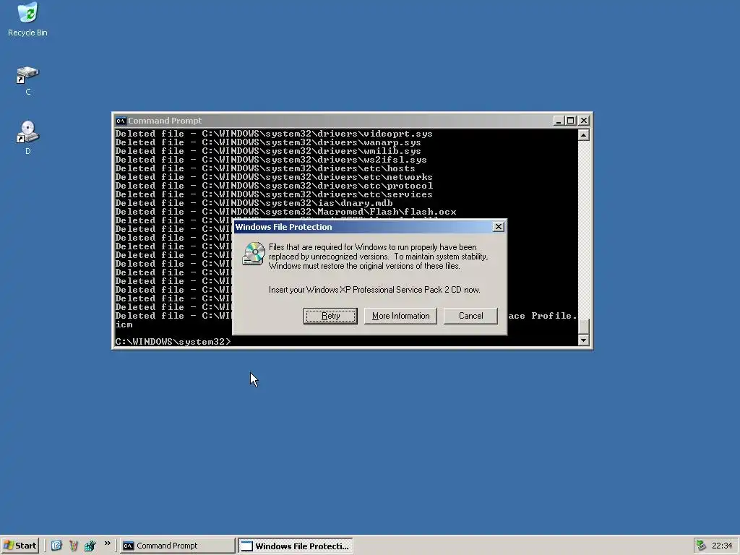Click the line deleting wanarp.sys
The height and width of the screenshot is (555, 740).
pyautogui.click(x=268, y=142)
